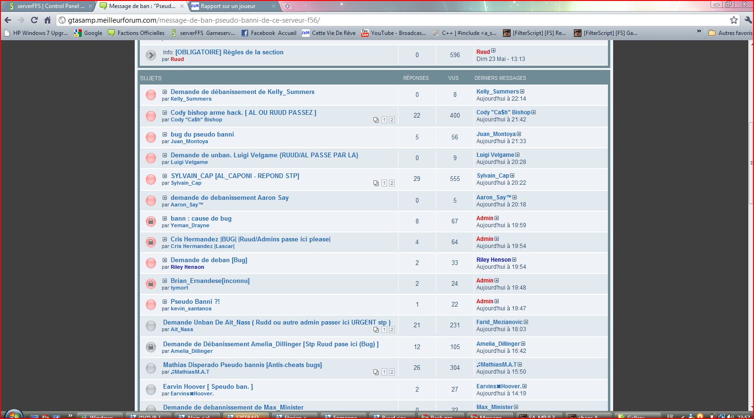
Task: Open the bug du pseudo banni topic
Action: point(202,134)
